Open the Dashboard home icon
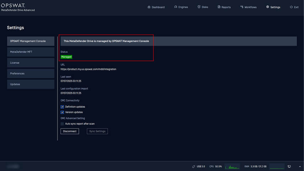The image size is (304, 171). [x=149, y=7]
